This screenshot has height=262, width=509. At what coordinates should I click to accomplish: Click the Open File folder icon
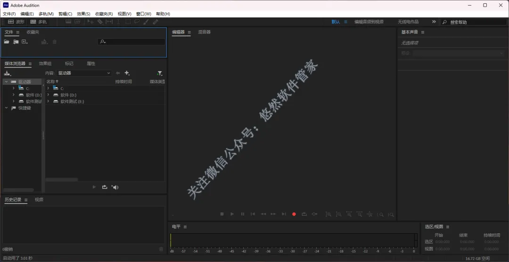[x=7, y=41]
